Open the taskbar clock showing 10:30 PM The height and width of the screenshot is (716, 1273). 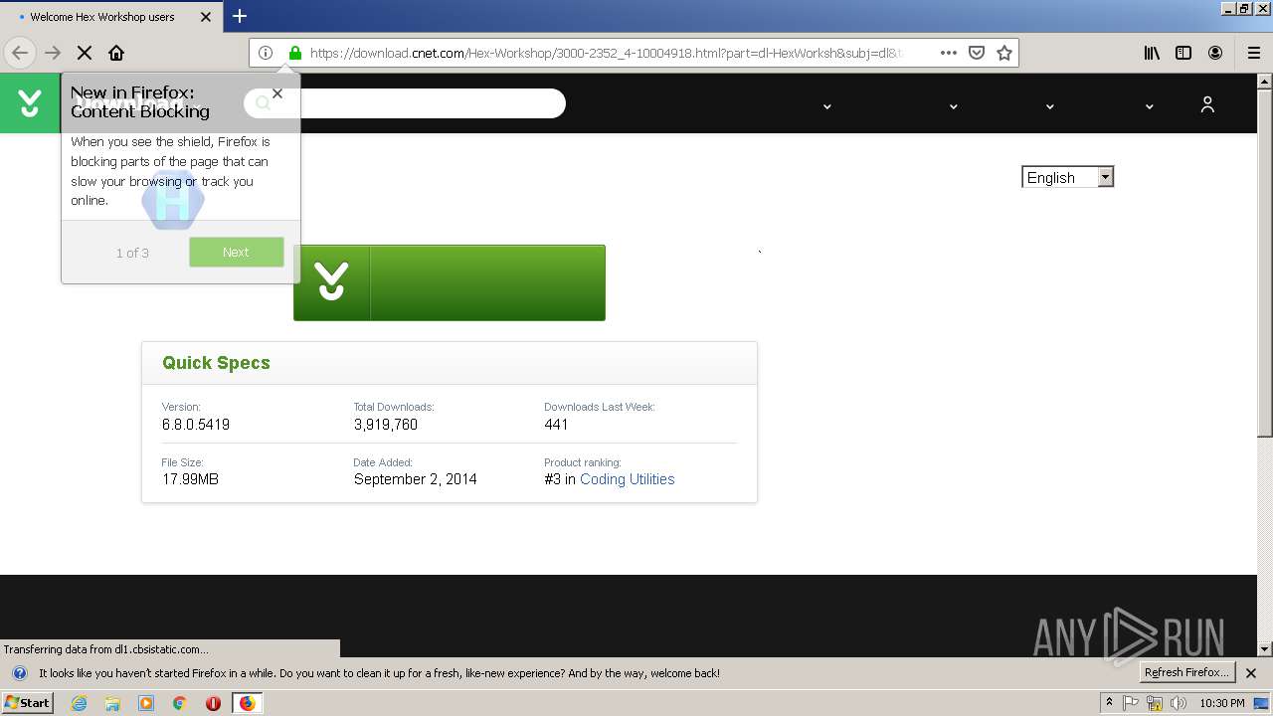(1222, 703)
